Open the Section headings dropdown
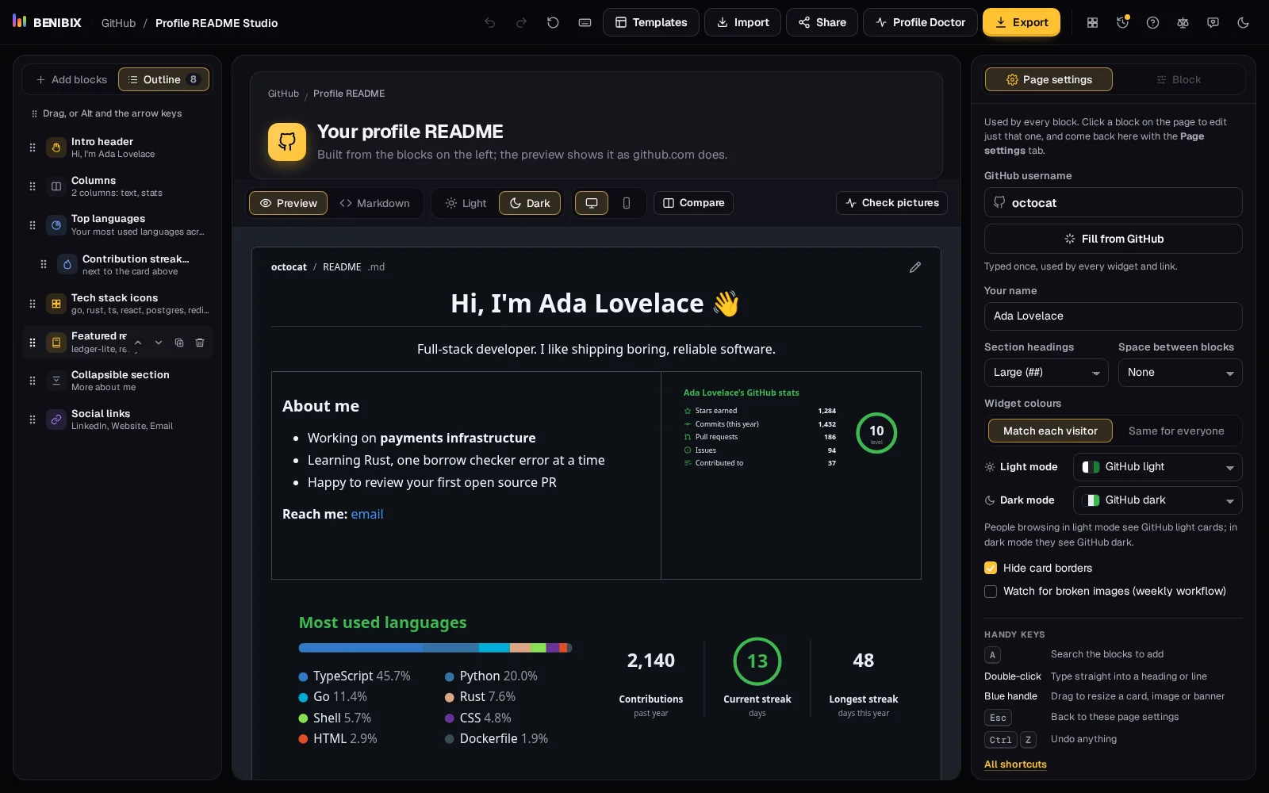 click(1046, 373)
